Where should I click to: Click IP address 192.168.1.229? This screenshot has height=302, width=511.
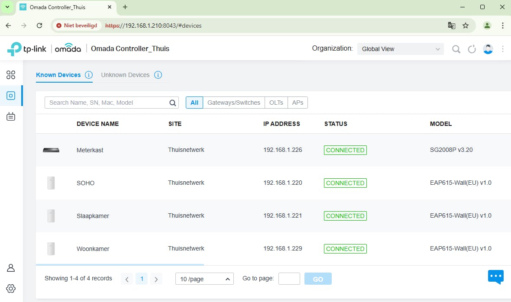(282, 248)
